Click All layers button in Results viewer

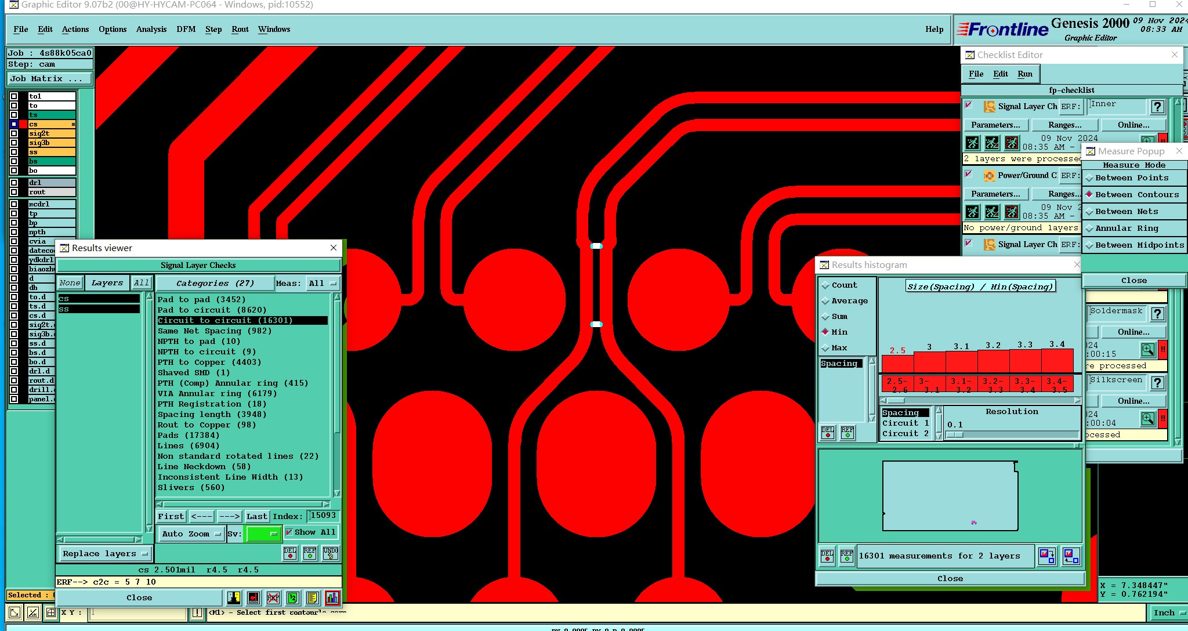click(141, 283)
